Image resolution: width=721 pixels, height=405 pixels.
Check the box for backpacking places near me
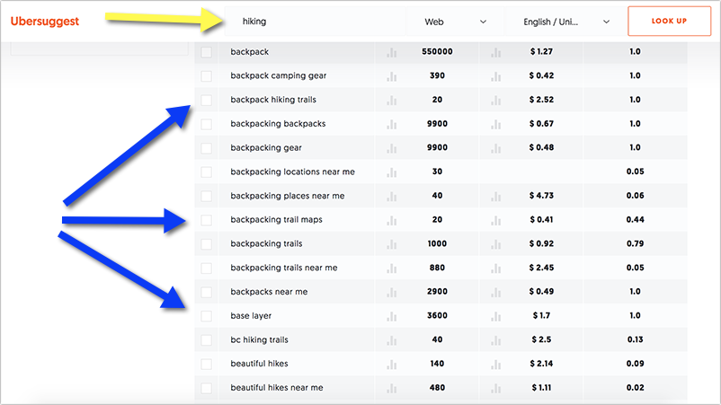(207, 196)
